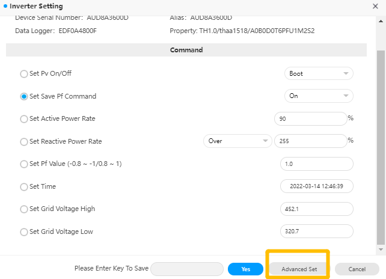Click the key entry field to save

click(187, 269)
